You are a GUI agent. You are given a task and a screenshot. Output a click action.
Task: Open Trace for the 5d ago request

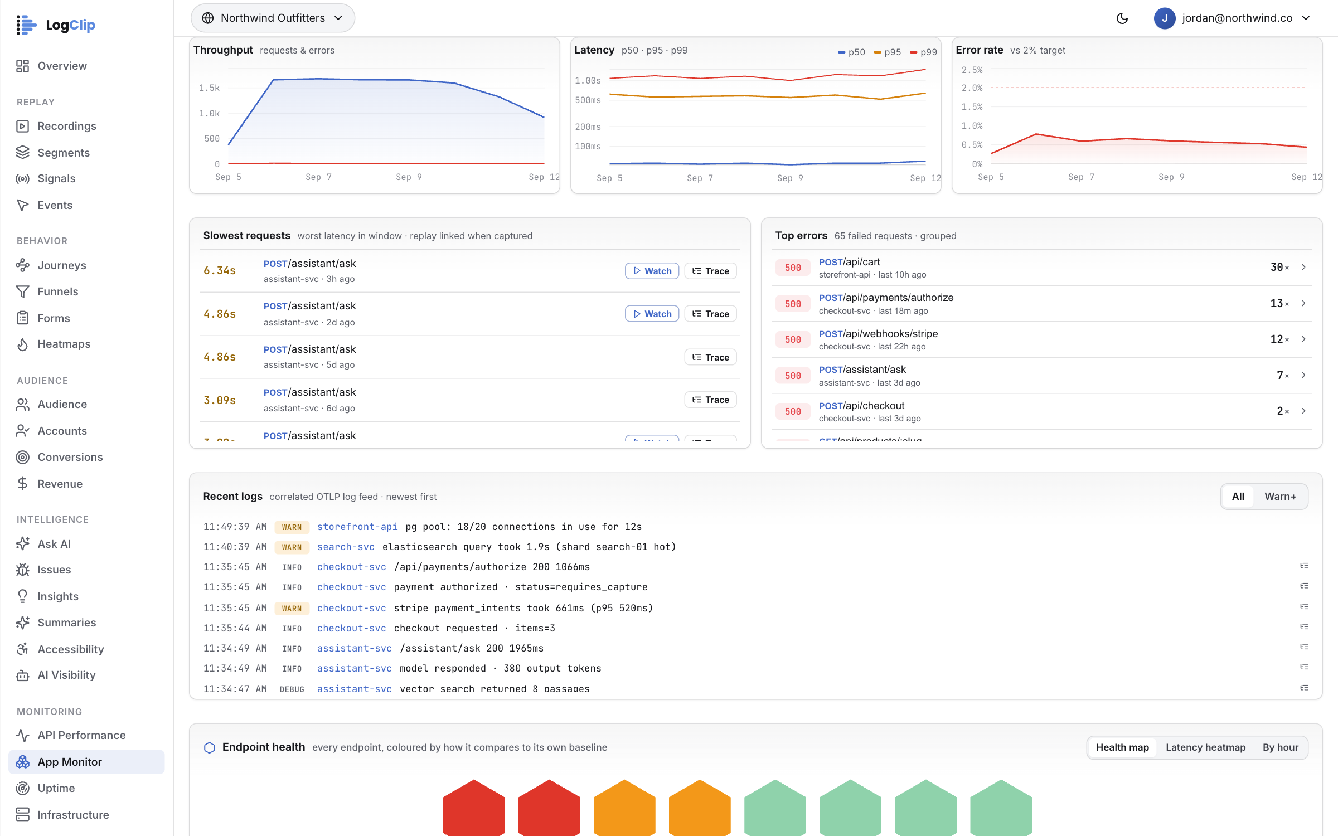click(x=710, y=357)
